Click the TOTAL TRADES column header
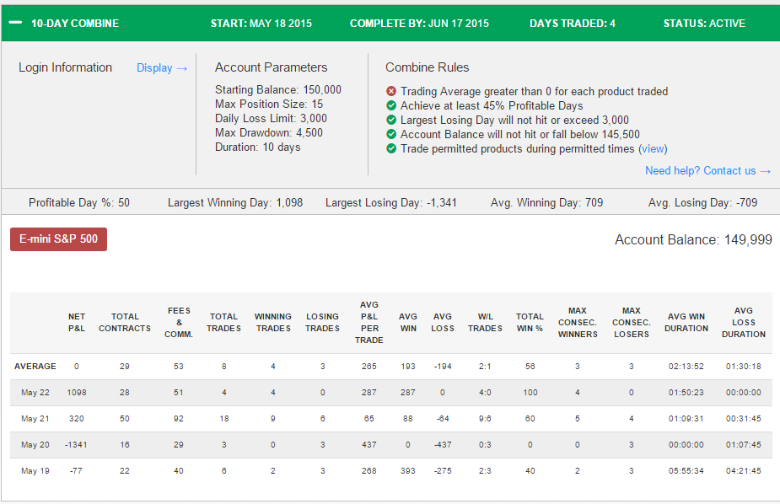 [x=223, y=323]
